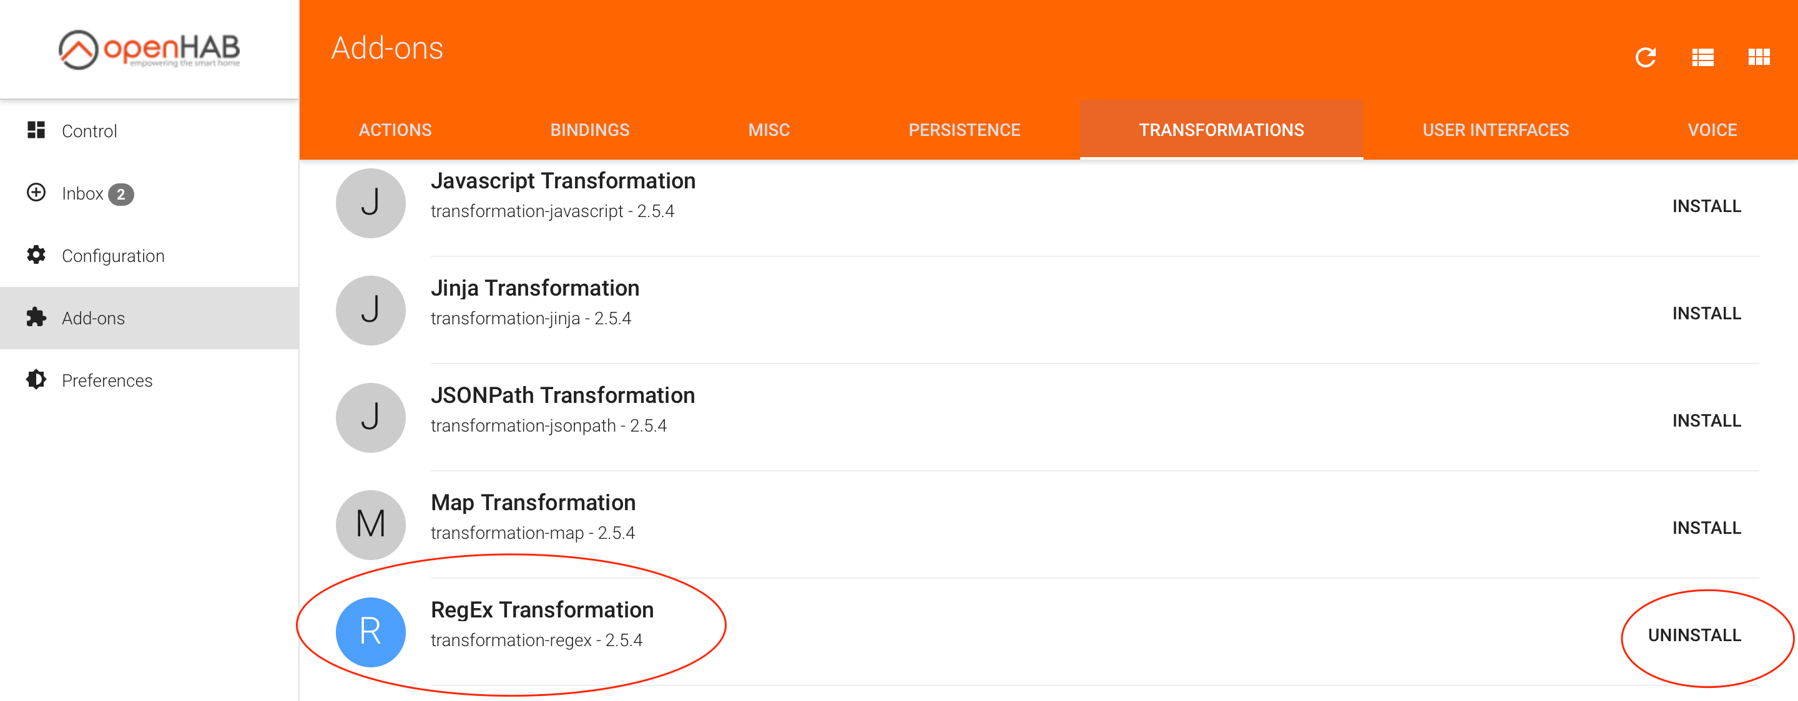Click the refresh icon in header
This screenshot has height=701, width=1798.
1645,57
